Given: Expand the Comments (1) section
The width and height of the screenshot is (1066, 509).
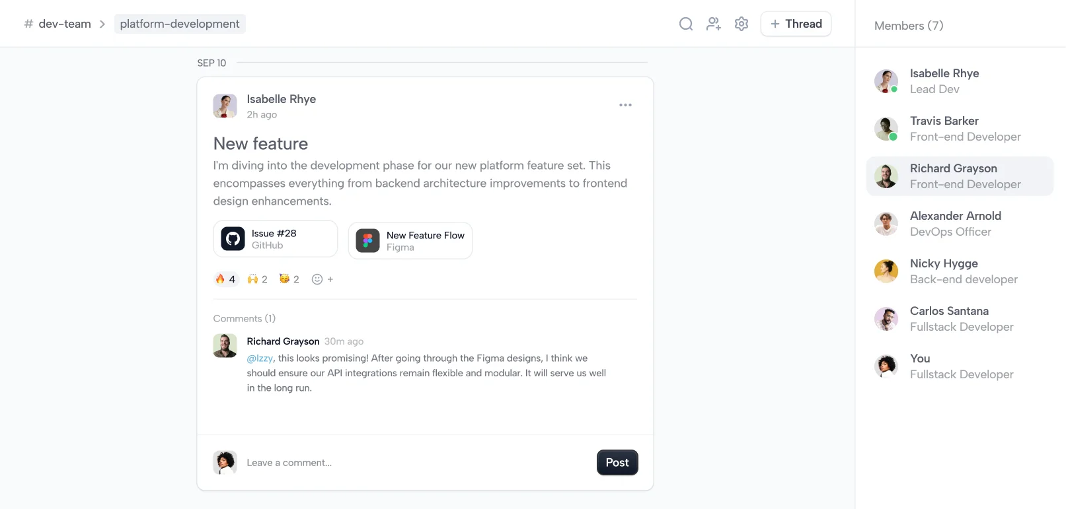Looking at the screenshot, I should point(244,319).
